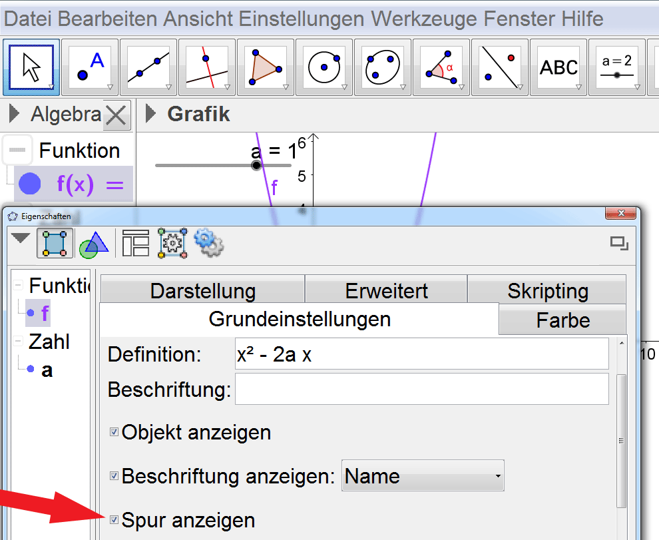Open the Name label style dropdown
The width and height of the screenshot is (659, 540).
[423, 476]
